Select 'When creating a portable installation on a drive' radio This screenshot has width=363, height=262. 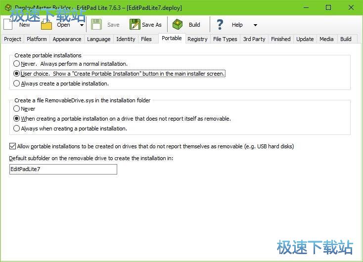tap(16, 119)
